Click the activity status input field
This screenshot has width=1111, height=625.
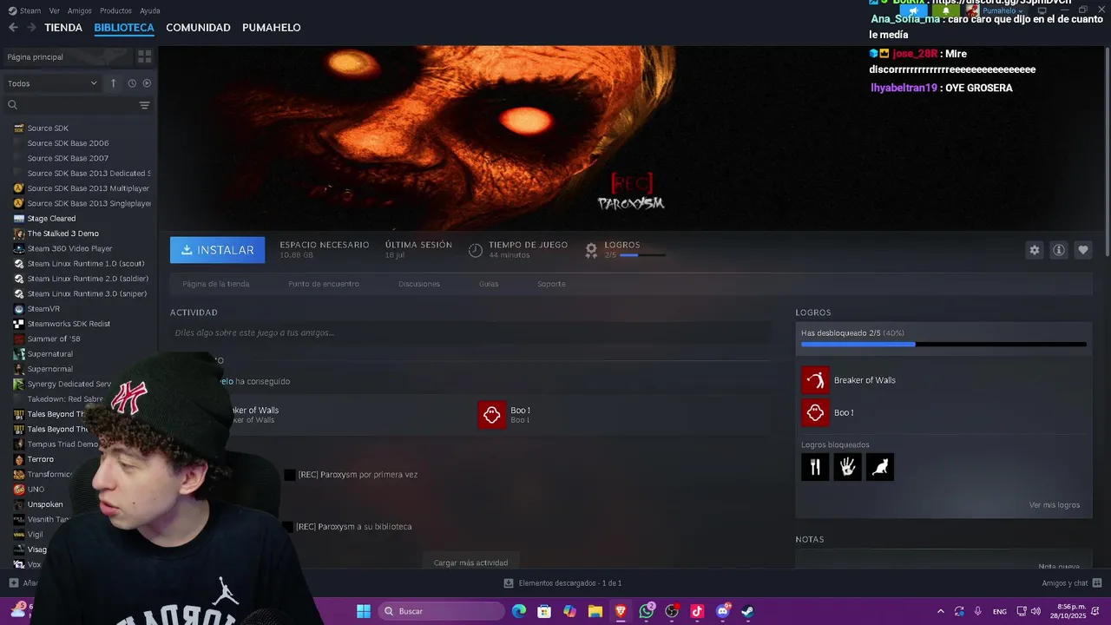coord(470,332)
